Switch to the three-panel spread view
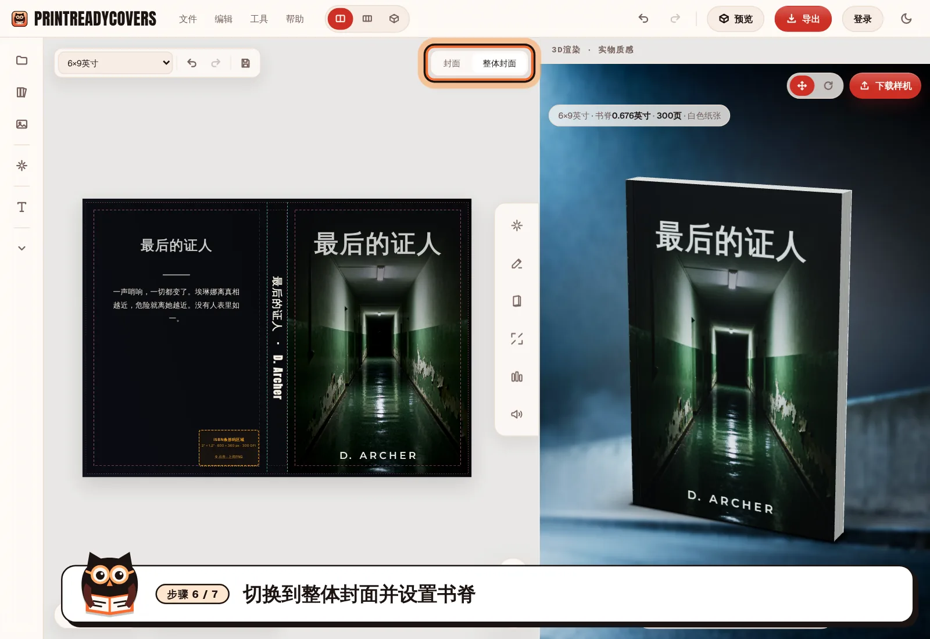 367,19
